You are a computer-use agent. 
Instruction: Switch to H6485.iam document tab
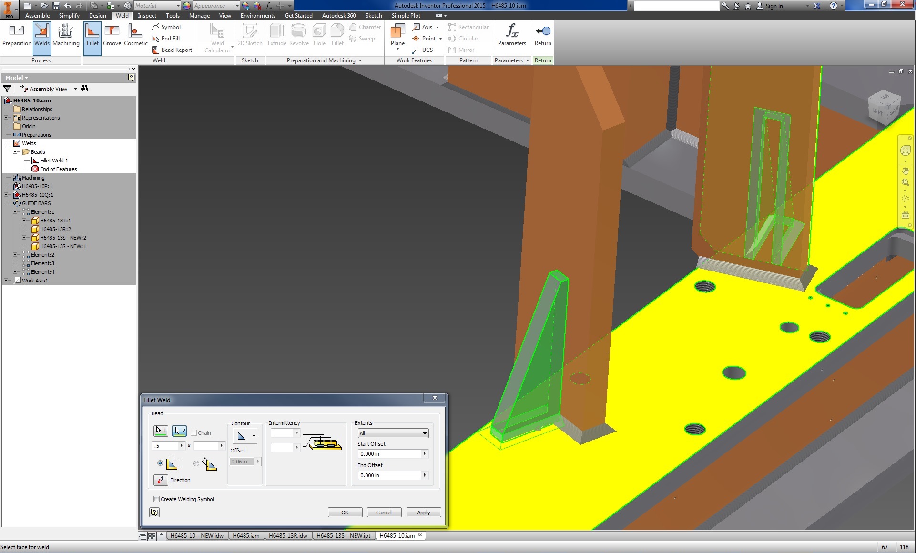[x=246, y=535]
